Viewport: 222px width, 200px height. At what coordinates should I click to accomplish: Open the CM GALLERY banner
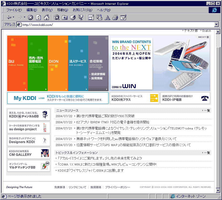click(x=29, y=153)
